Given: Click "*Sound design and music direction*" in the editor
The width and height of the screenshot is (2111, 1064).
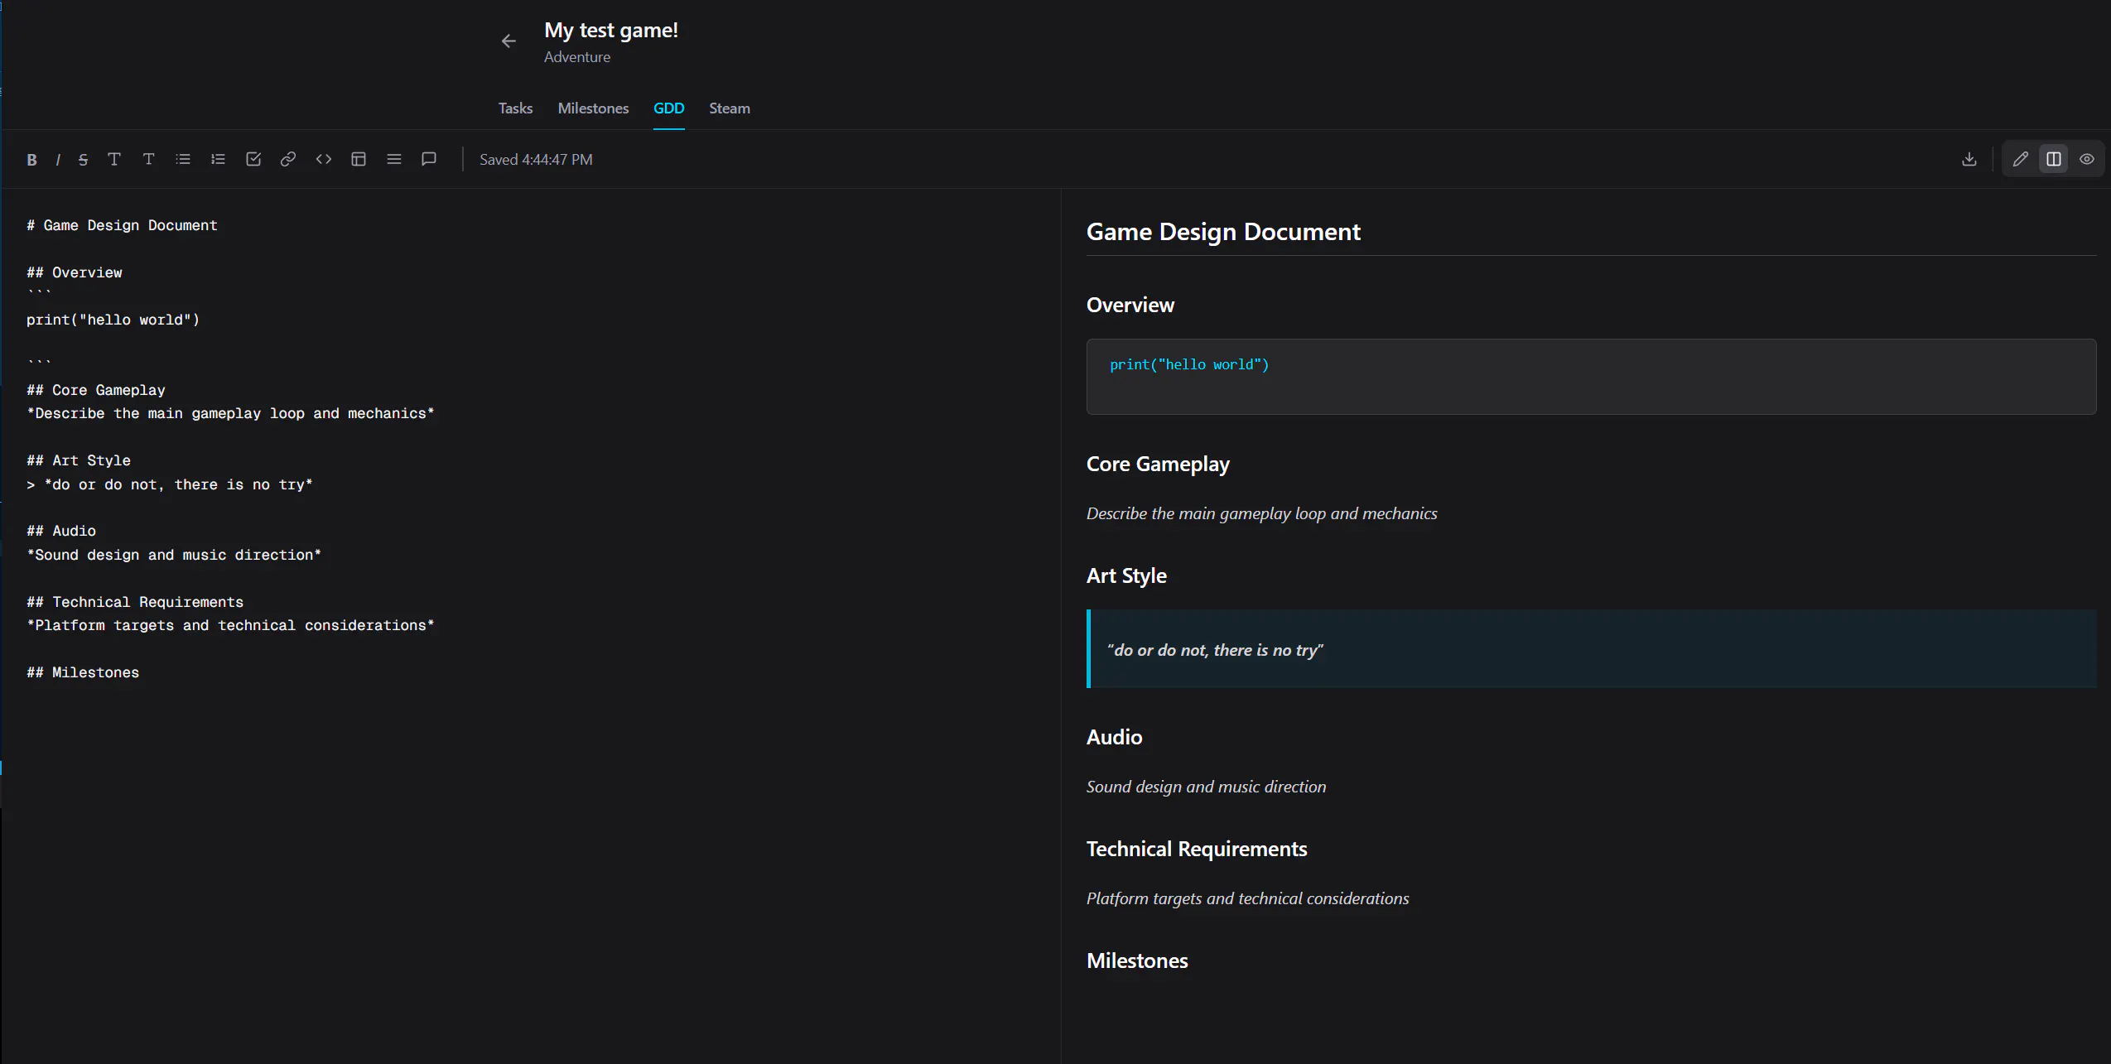Looking at the screenshot, I should [174, 555].
